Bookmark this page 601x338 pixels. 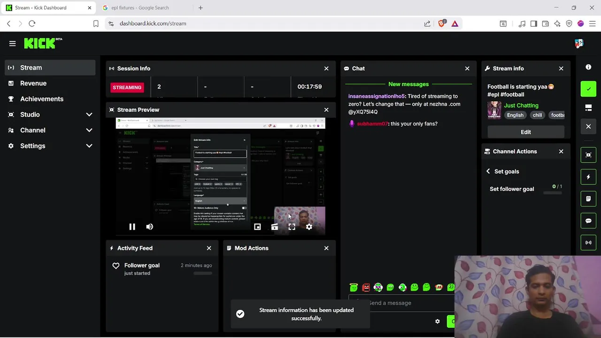(x=96, y=23)
